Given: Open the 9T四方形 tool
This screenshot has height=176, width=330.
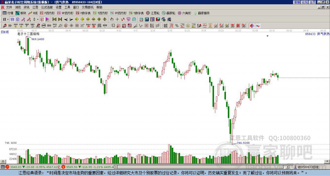Looking at the screenshot, I should [118, 13].
